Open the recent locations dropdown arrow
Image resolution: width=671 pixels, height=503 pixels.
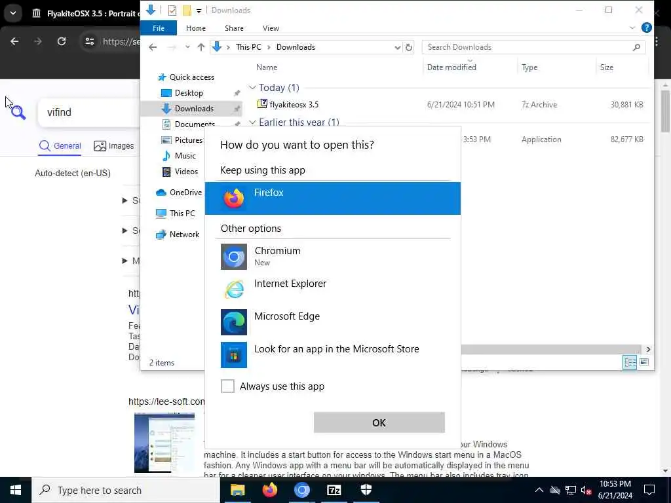point(187,47)
